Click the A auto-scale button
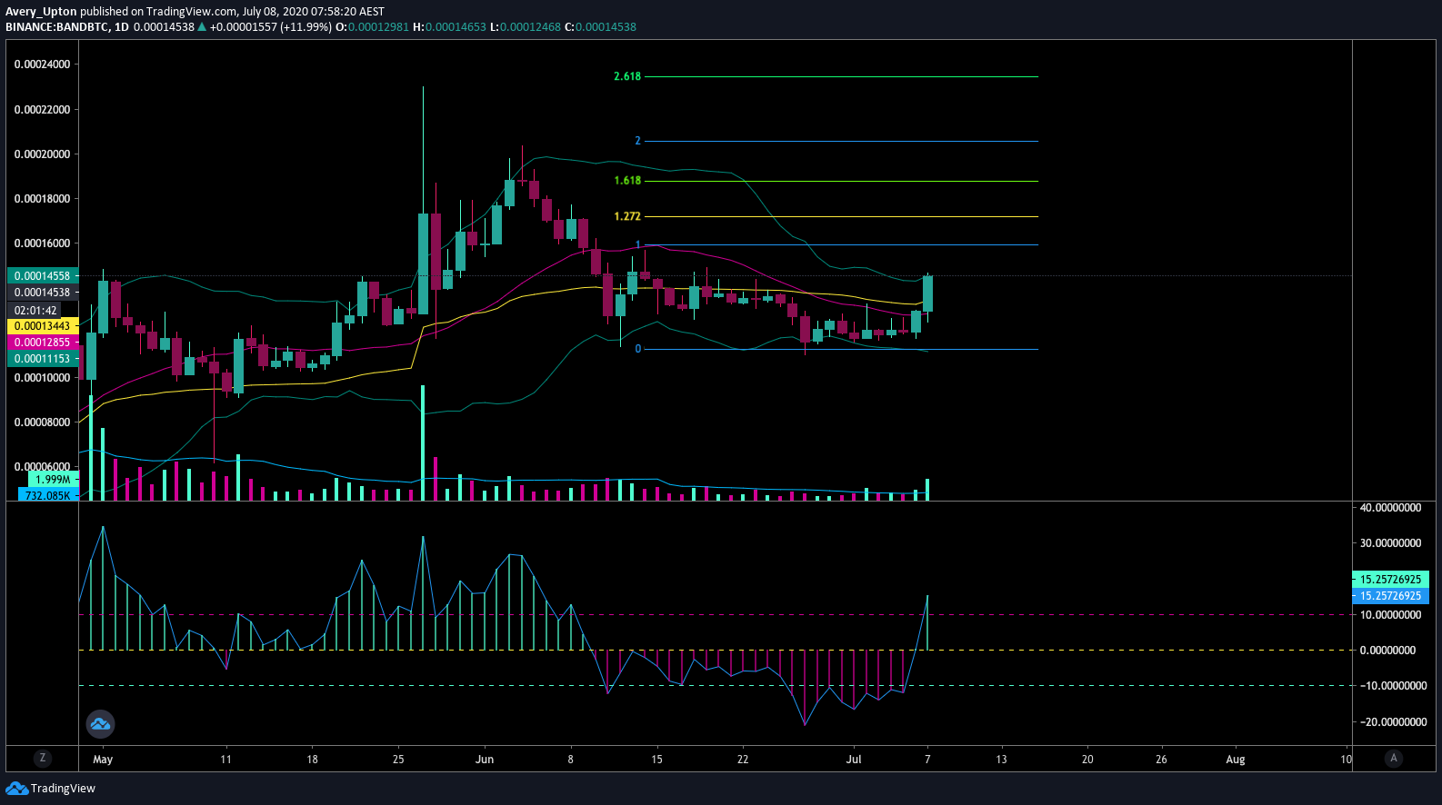Image resolution: width=1442 pixels, height=805 pixels. [1393, 758]
